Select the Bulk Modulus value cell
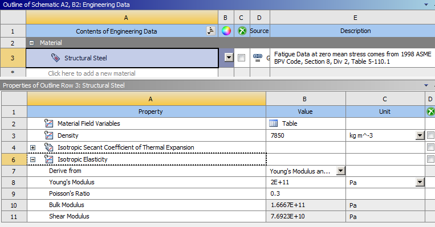 (306, 205)
